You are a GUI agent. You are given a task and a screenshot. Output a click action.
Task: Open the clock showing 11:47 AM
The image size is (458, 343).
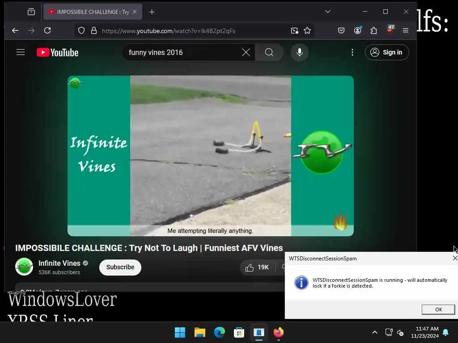(425, 332)
